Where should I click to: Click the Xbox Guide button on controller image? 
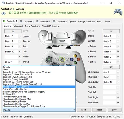click(62, 60)
